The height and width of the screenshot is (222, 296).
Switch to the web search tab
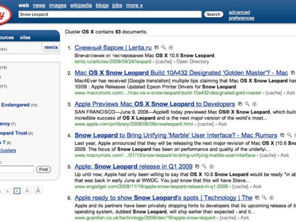click(23, 5)
